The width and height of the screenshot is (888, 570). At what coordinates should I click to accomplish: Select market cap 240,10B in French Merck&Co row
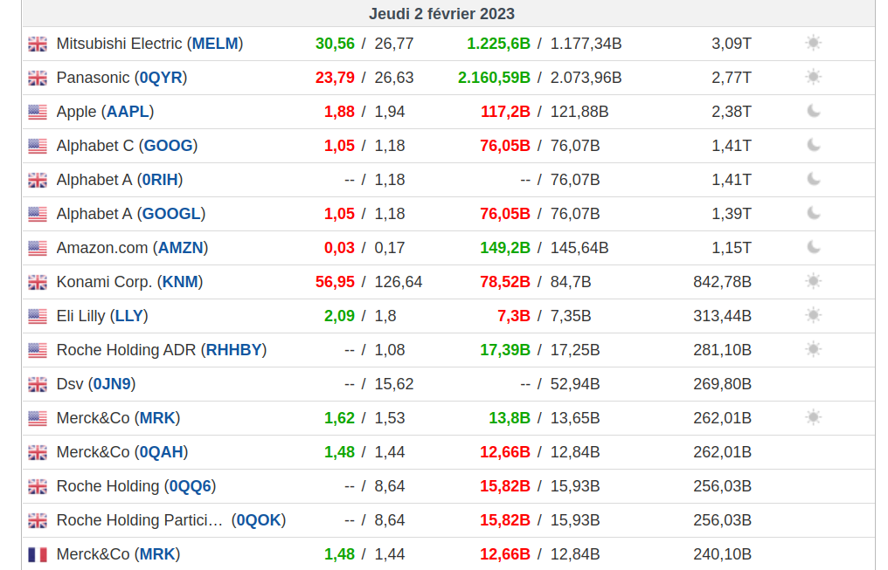(722, 554)
